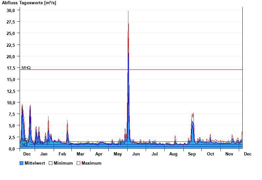Click the 0,0 y-axis tick label
This screenshot has height=180, width=262.
point(12,149)
